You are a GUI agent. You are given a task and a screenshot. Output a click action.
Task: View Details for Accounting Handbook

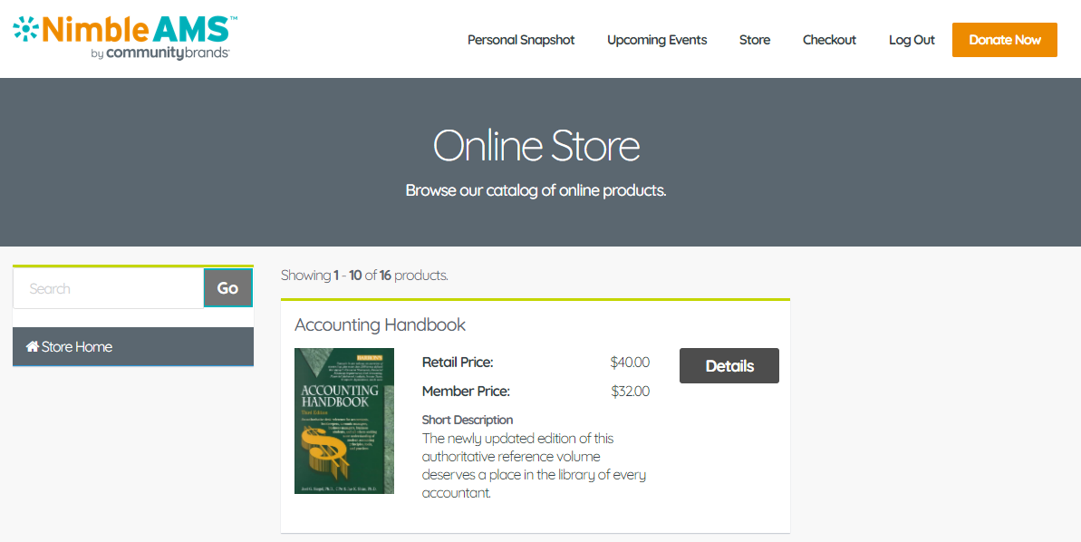(x=729, y=366)
